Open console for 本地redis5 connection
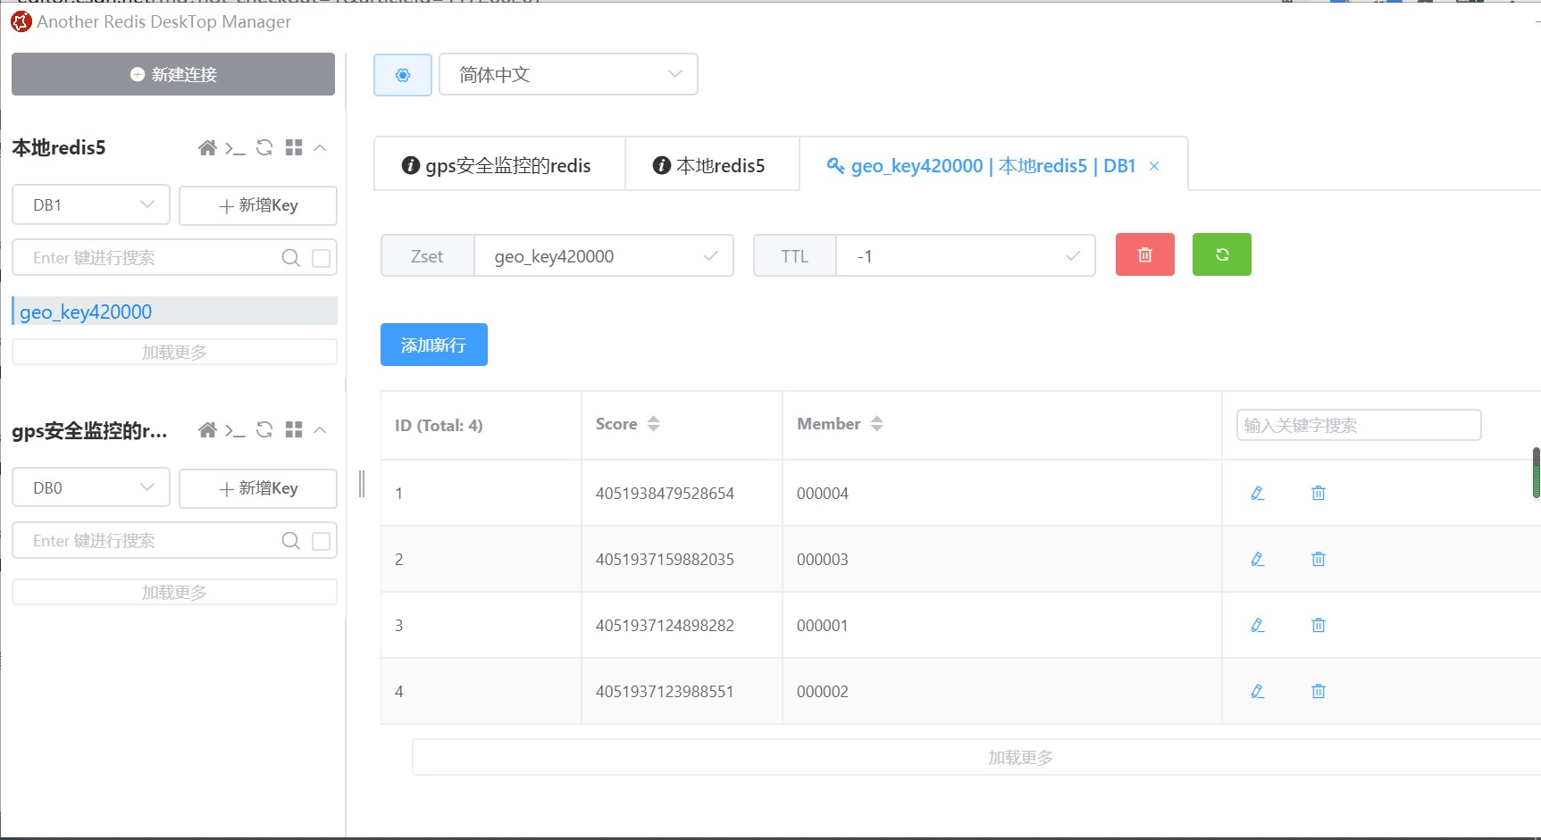 point(235,148)
